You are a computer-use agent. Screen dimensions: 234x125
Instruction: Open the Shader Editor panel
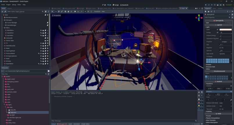click(x=85, y=124)
